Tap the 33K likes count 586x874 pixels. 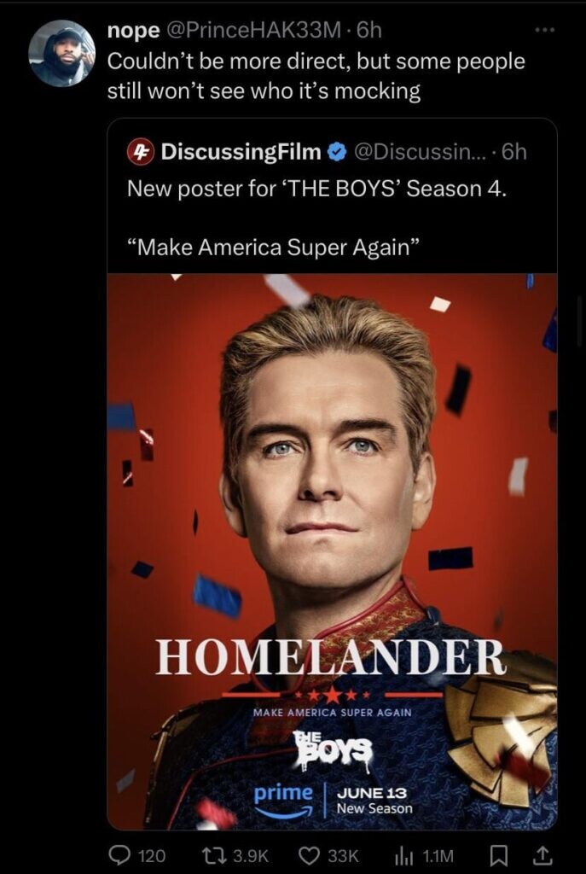click(343, 855)
